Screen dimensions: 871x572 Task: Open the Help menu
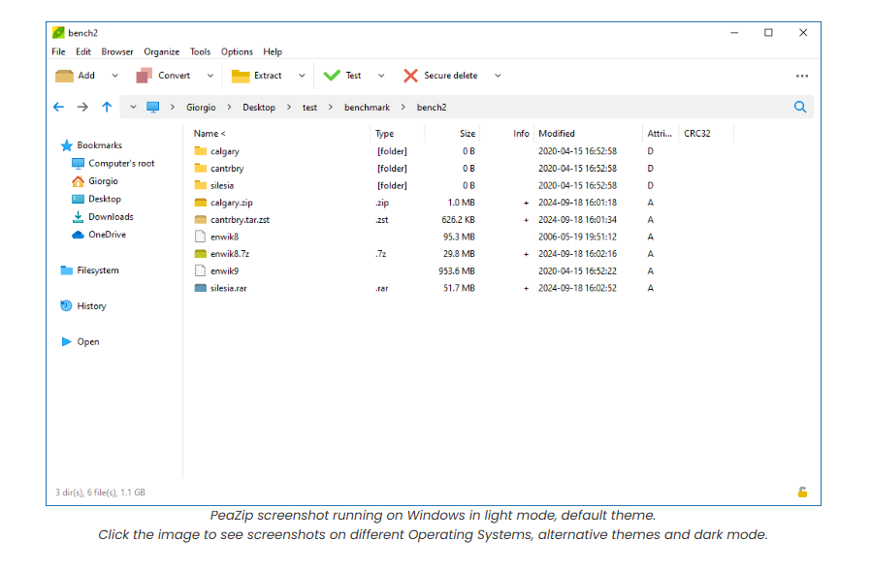pyautogui.click(x=273, y=51)
